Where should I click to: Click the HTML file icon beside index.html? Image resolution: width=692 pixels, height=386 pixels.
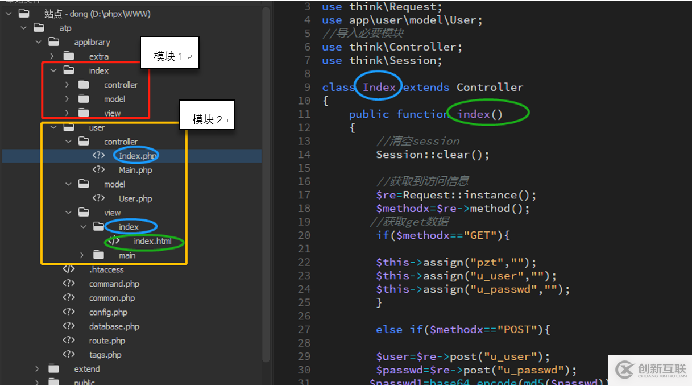[x=114, y=241]
